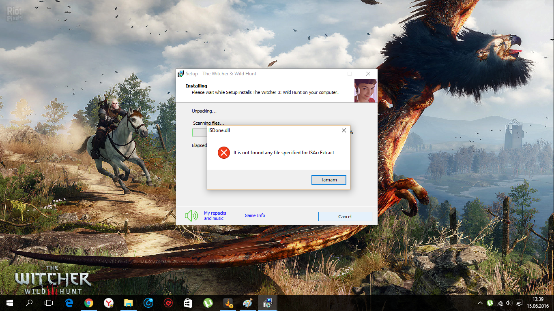
Task: Click the red error icon in dialog
Action: coord(224,153)
